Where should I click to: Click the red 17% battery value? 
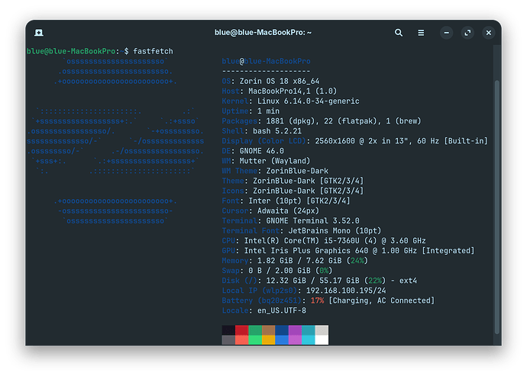[318, 300]
